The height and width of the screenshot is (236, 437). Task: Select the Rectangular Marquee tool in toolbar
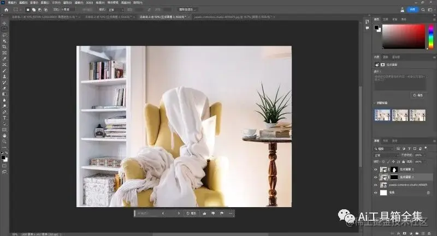[x=4, y=29]
